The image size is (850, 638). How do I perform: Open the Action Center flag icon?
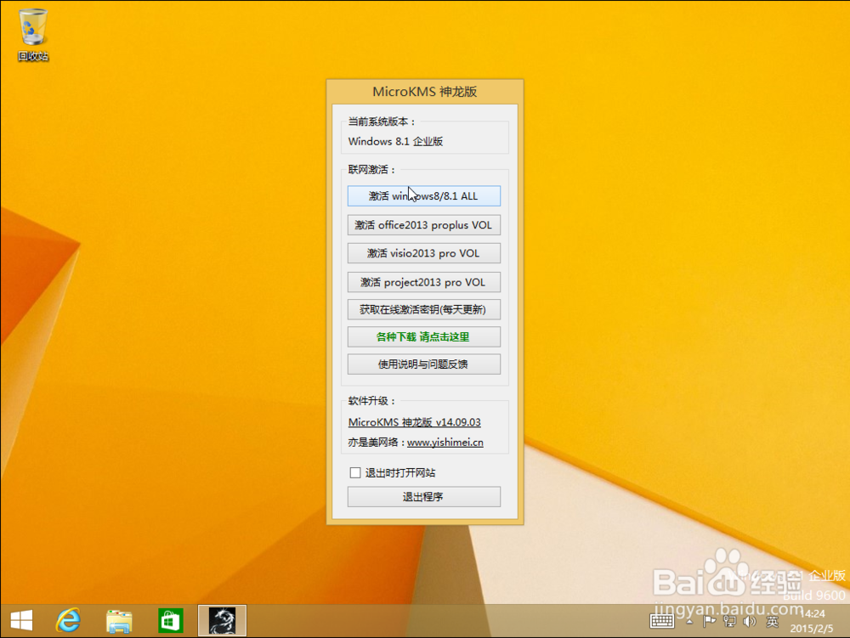coord(708,621)
